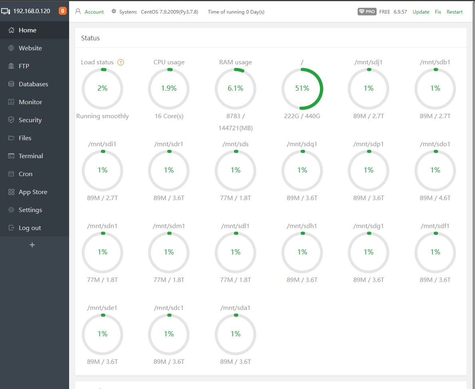Screen dimensions: 475x389
Task: Open the Files menu item
Action: (x=25, y=138)
